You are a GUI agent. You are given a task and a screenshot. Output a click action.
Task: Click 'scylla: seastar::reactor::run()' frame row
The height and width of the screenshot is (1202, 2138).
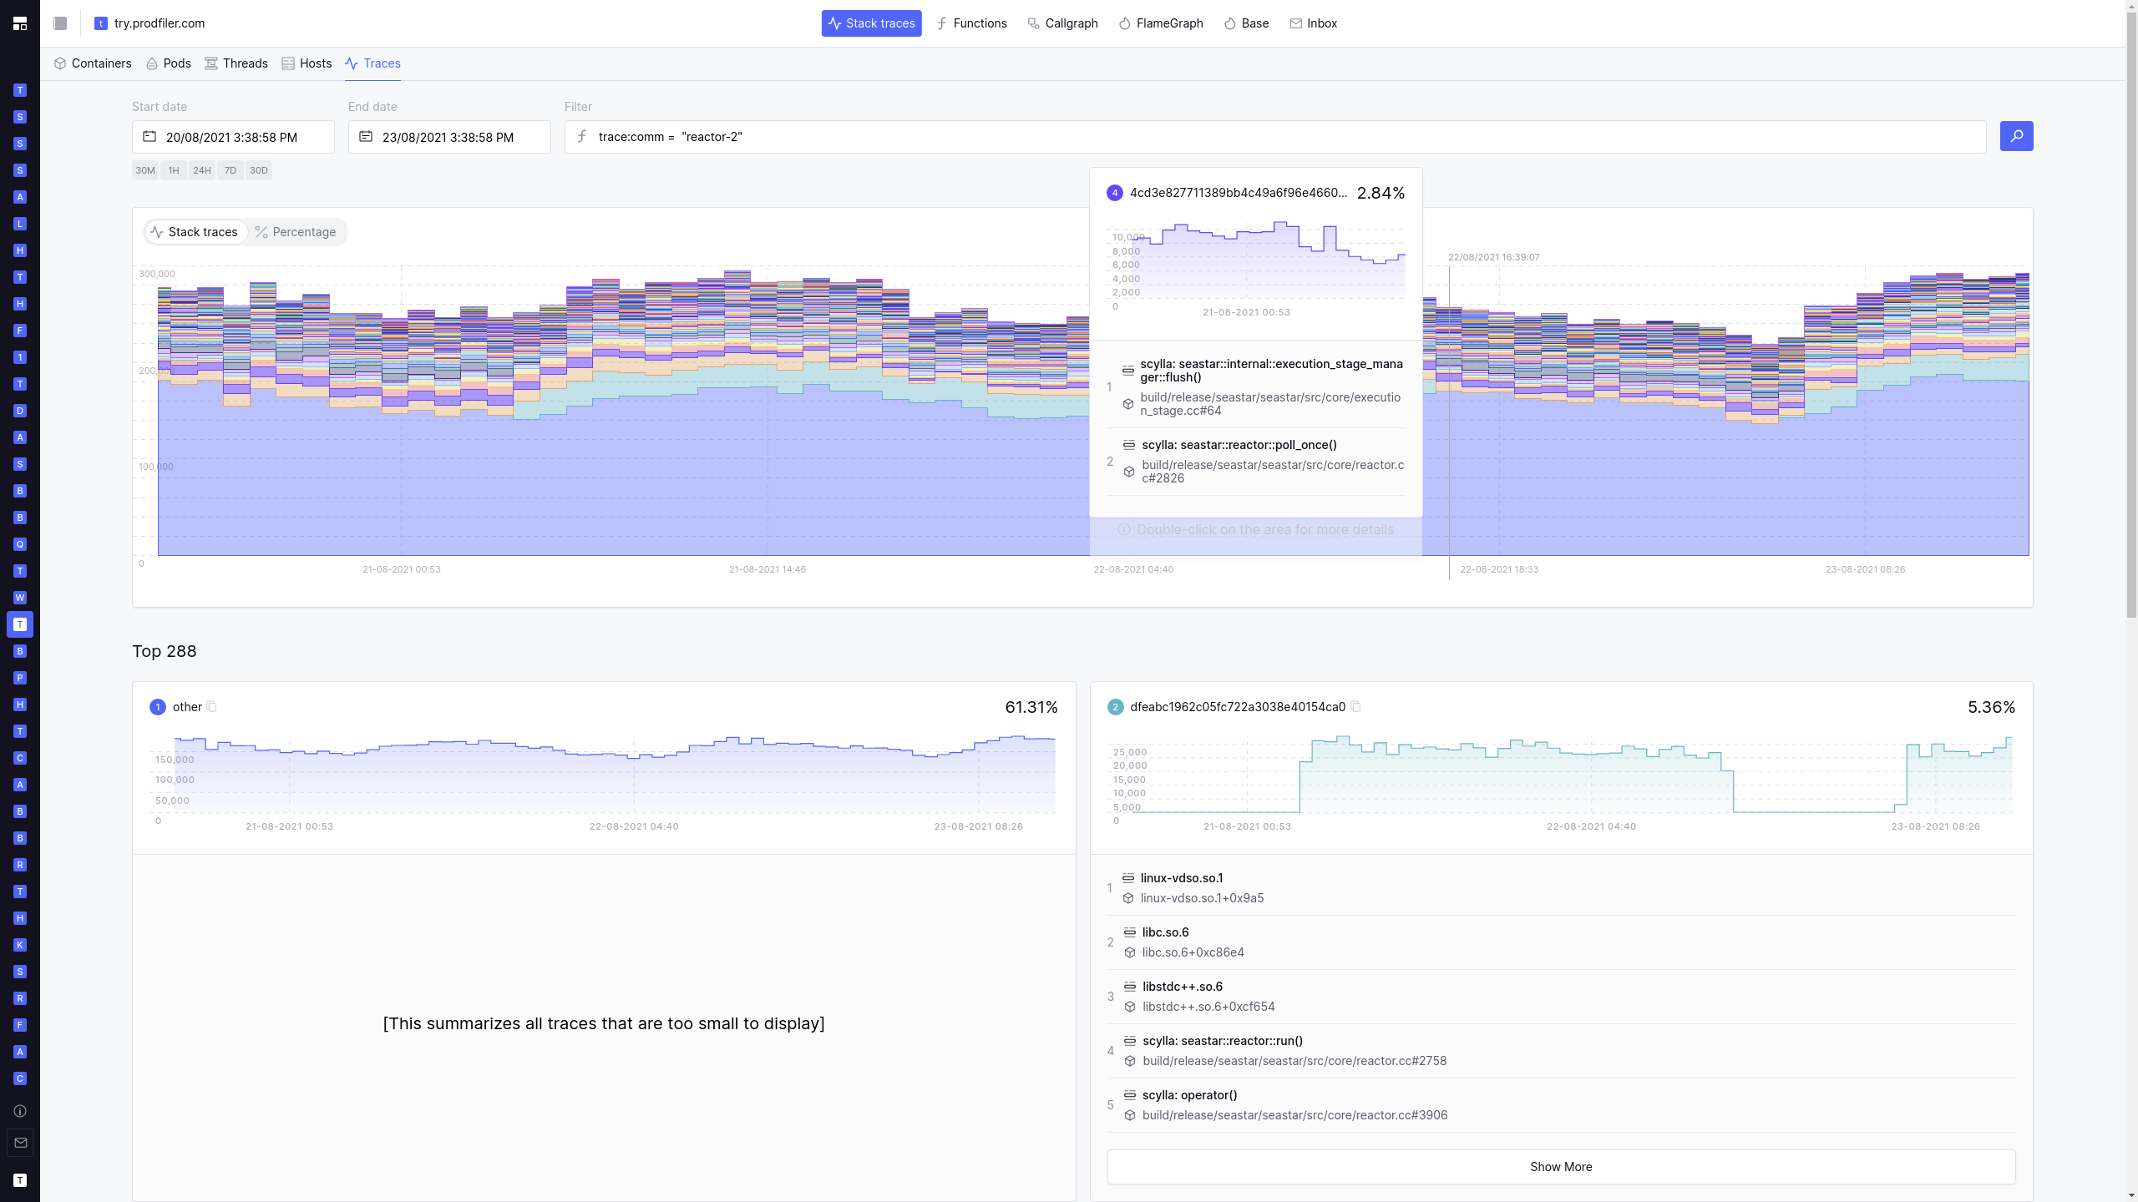pyautogui.click(x=1561, y=1051)
